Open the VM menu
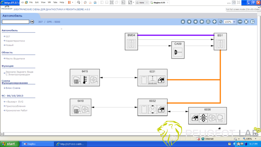The height and width of the screenshot is (147, 261). point(49,2)
